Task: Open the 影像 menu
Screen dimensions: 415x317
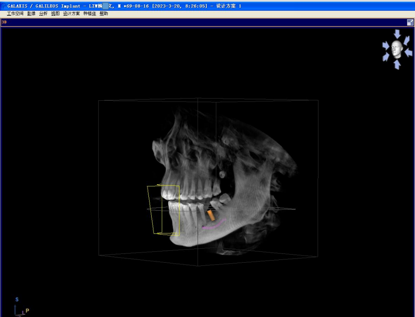Action: pyautogui.click(x=31, y=14)
